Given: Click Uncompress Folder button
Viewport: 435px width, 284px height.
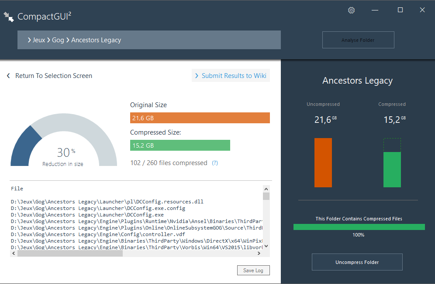Looking at the screenshot, I should pos(357,262).
